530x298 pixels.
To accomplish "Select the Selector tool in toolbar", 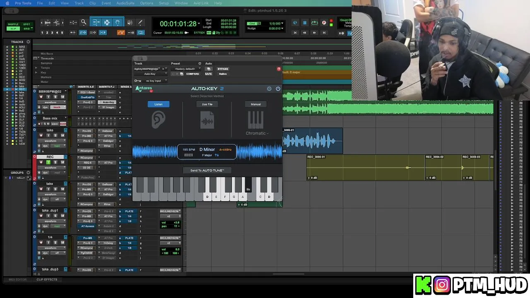I will tap(107, 22).
